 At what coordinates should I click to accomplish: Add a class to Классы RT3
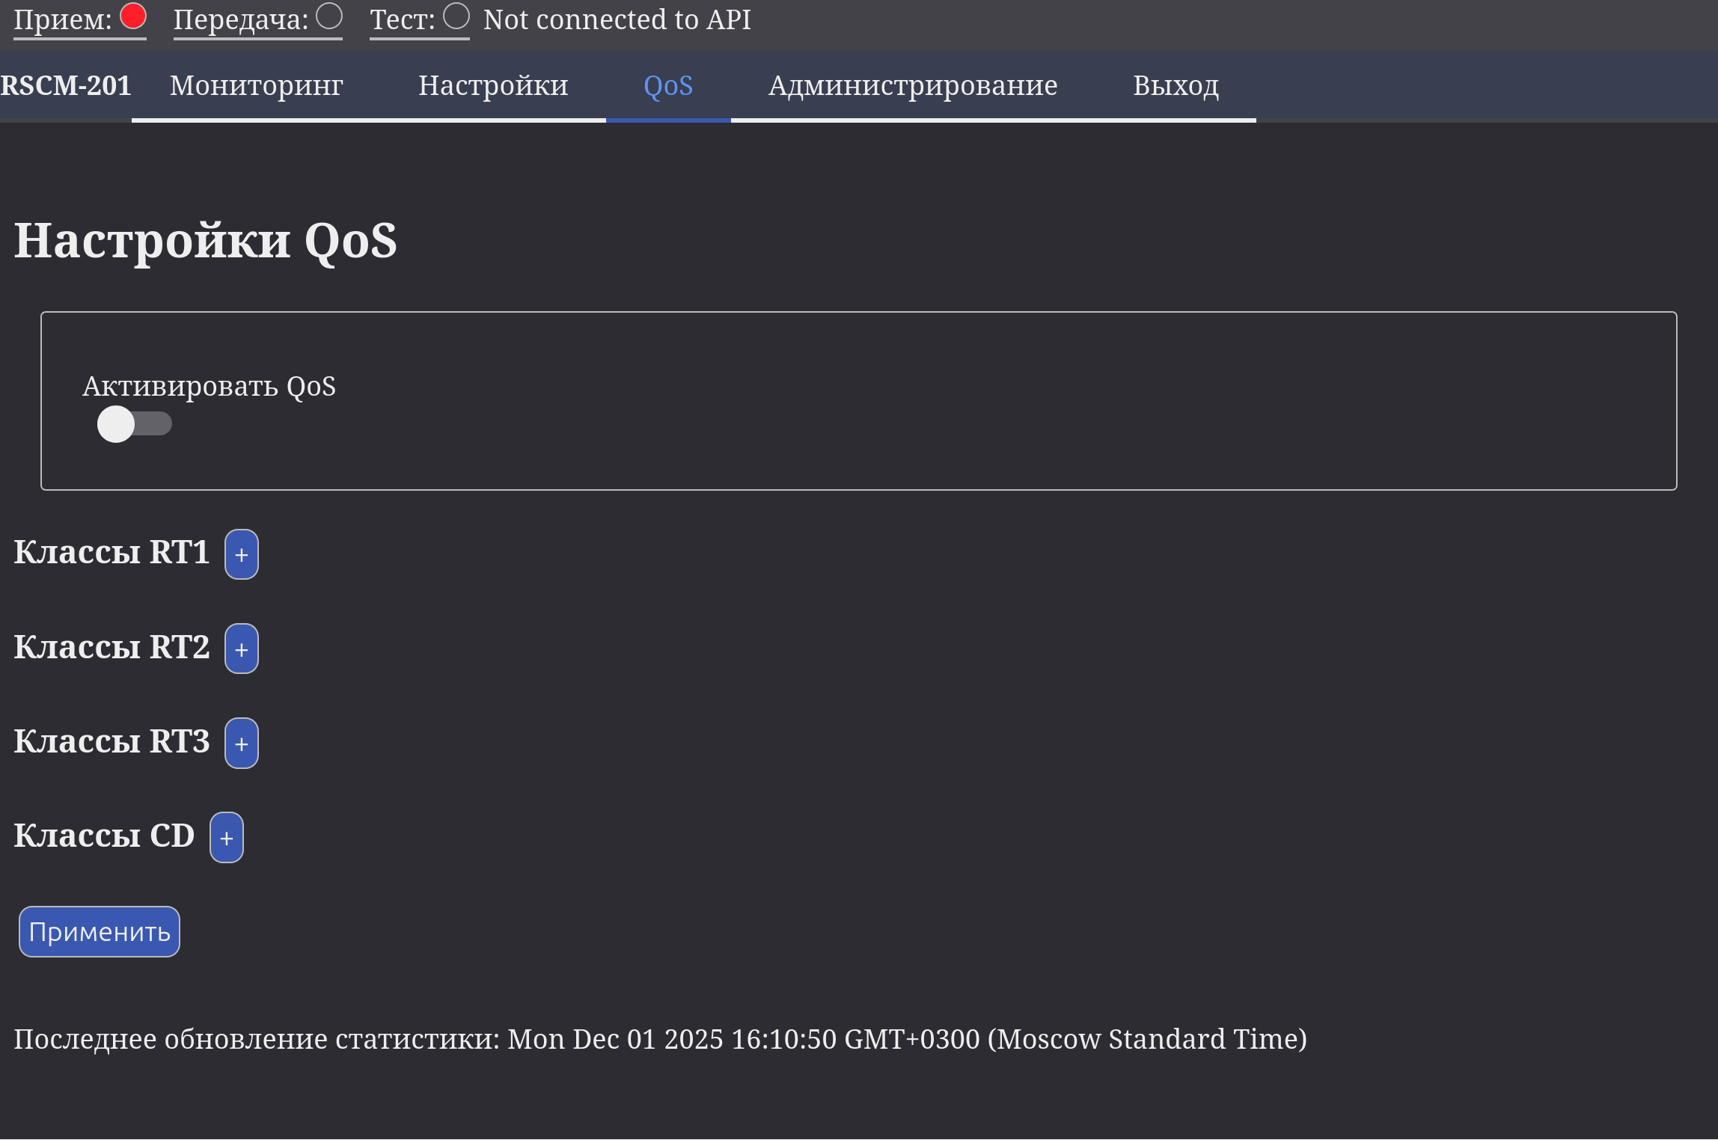[x=242, y=743]
